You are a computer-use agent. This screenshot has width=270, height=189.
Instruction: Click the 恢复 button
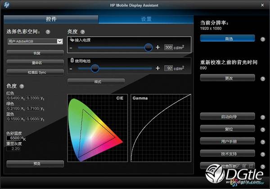pyautogui.click(x=35, y=53)
